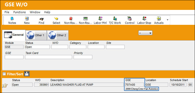Expand the toolbar overflow arrow

[x=168, y=20]
